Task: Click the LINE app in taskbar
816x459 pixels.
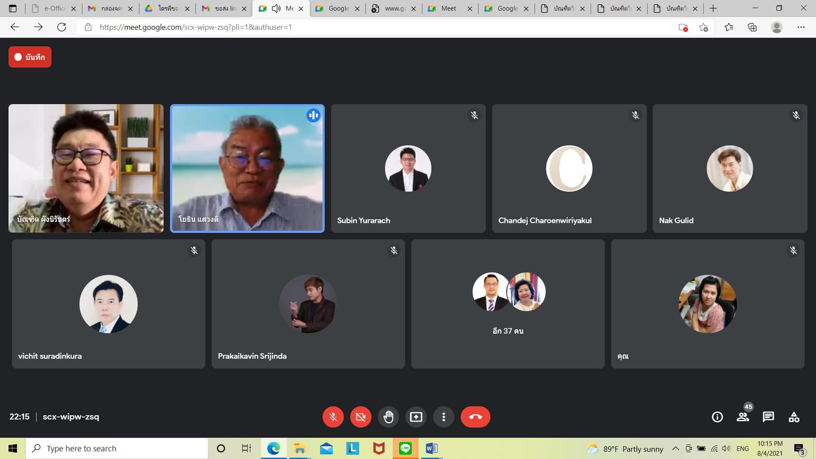Action: [405, 448]
